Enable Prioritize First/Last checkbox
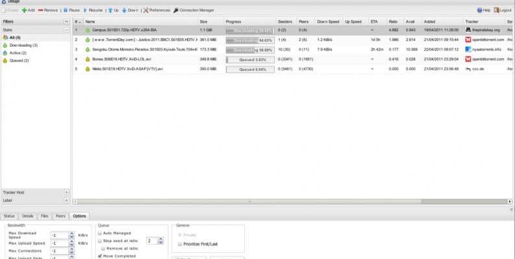This screenshot has height=259, width=515. coord(180,244)
